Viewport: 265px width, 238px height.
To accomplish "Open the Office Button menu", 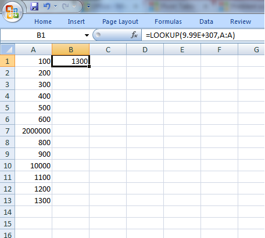I will click(12, 12).
